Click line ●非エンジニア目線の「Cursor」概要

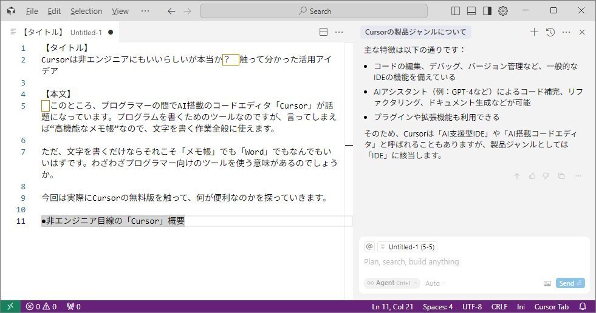pyautogui.click(x=113, y=221)
